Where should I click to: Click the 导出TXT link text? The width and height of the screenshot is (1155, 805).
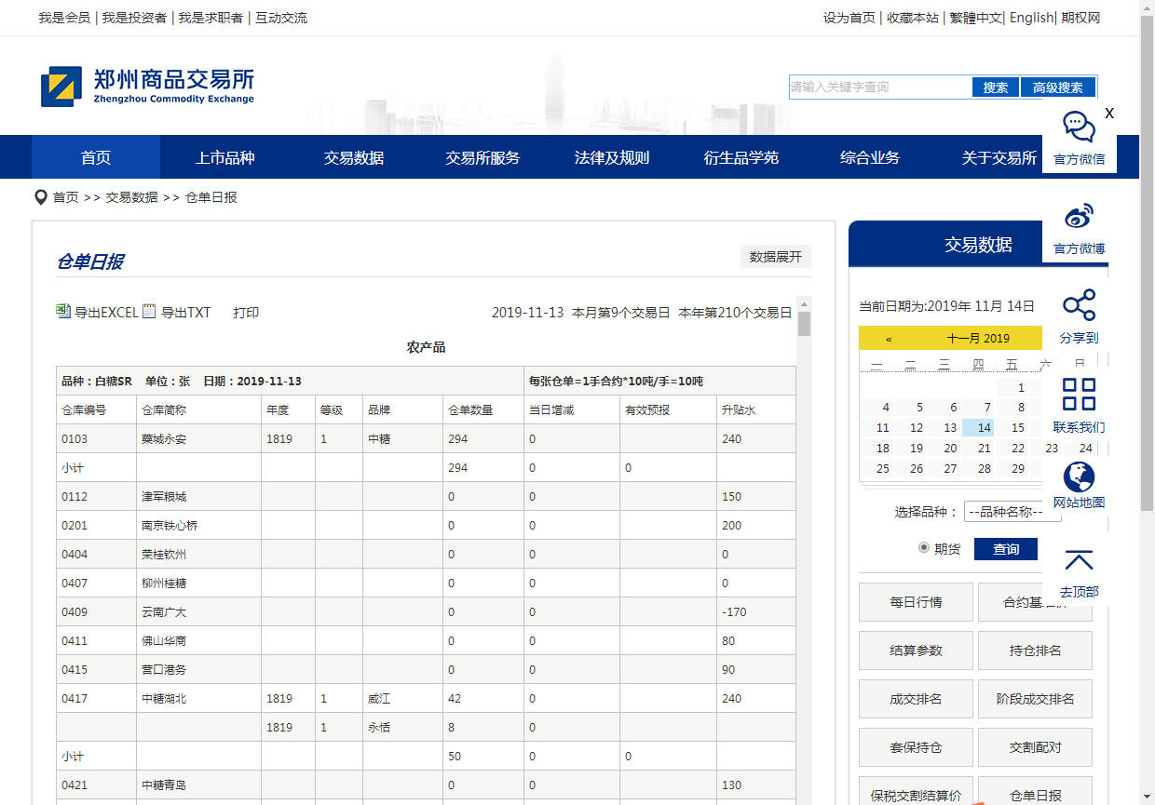point(186,313)
